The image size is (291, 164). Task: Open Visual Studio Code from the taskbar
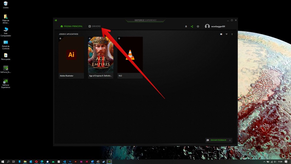coord(64,162)
